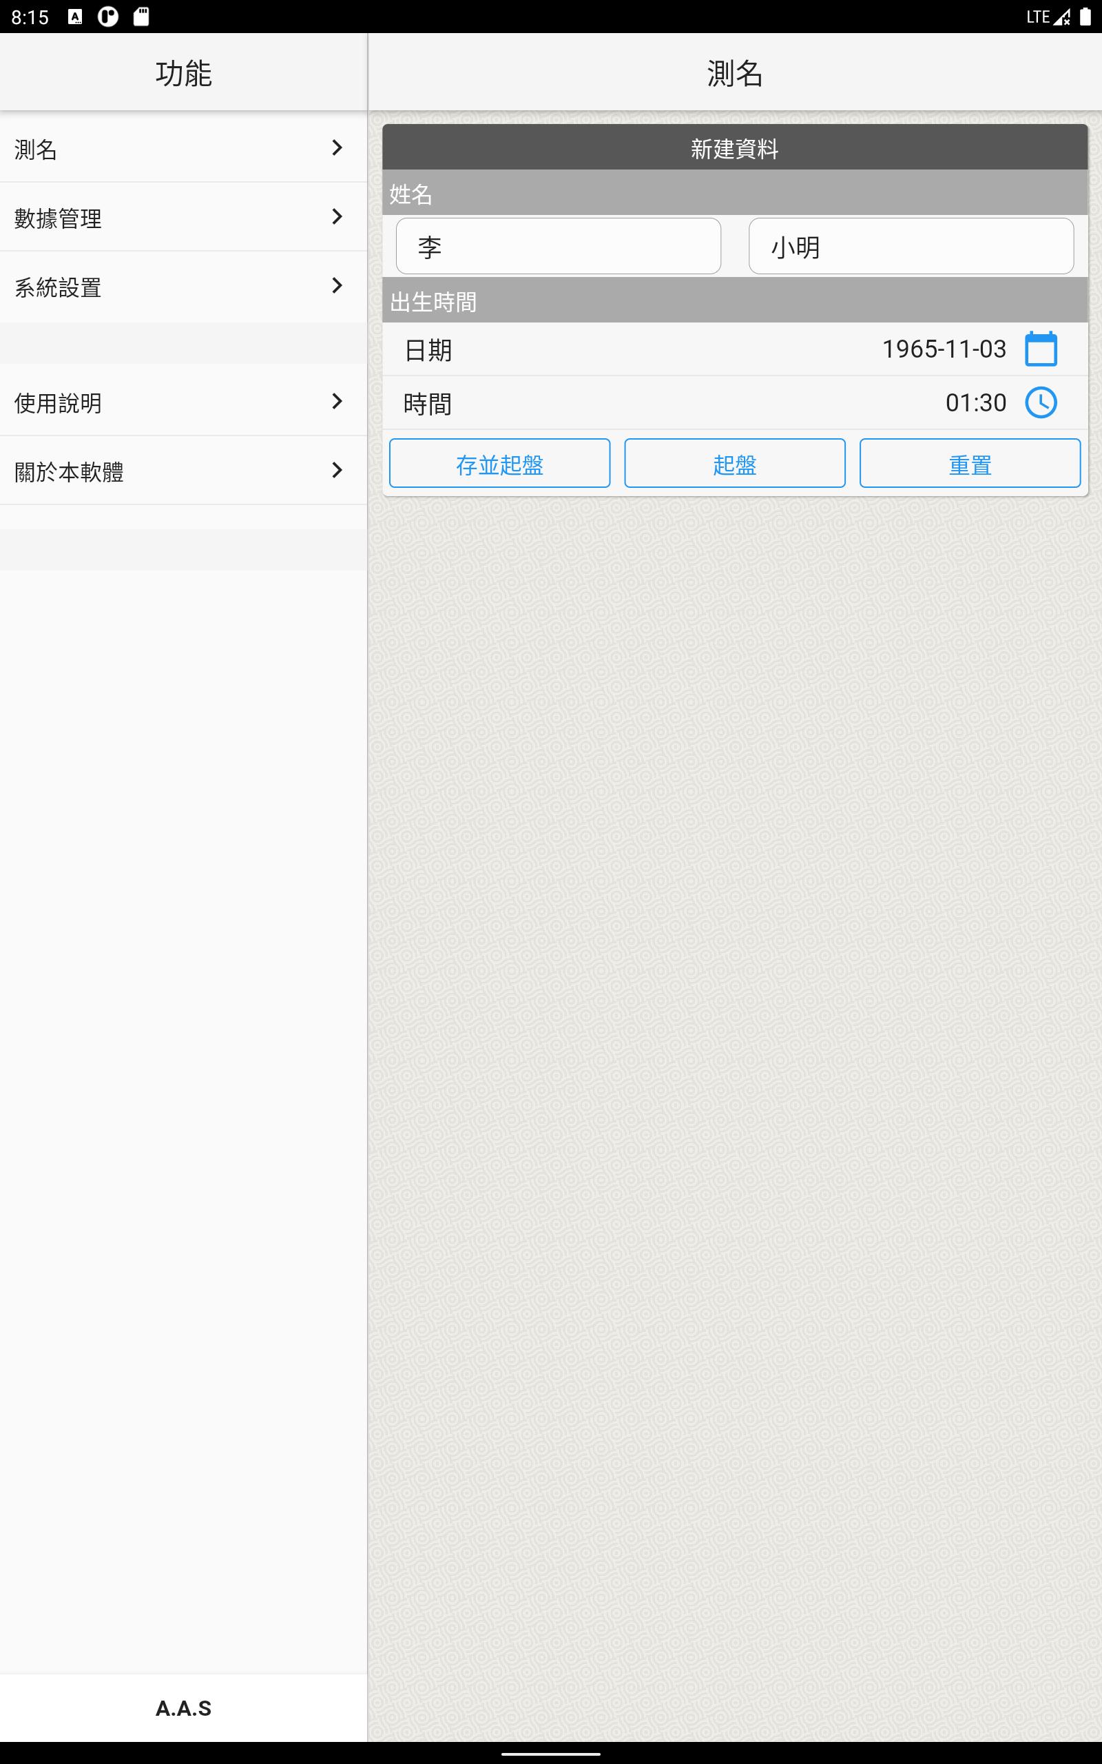Click the 重置 reset button
This screenshot has height=1764, width=1102.
point(970,464)
